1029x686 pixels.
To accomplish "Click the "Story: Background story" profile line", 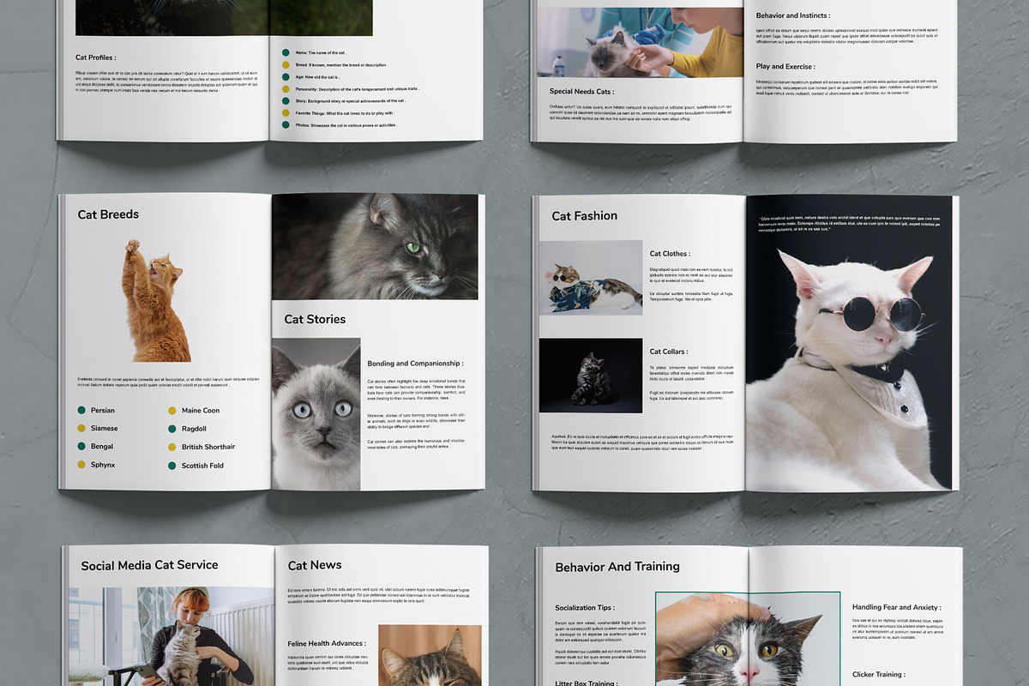I will [x=343, y=100].
